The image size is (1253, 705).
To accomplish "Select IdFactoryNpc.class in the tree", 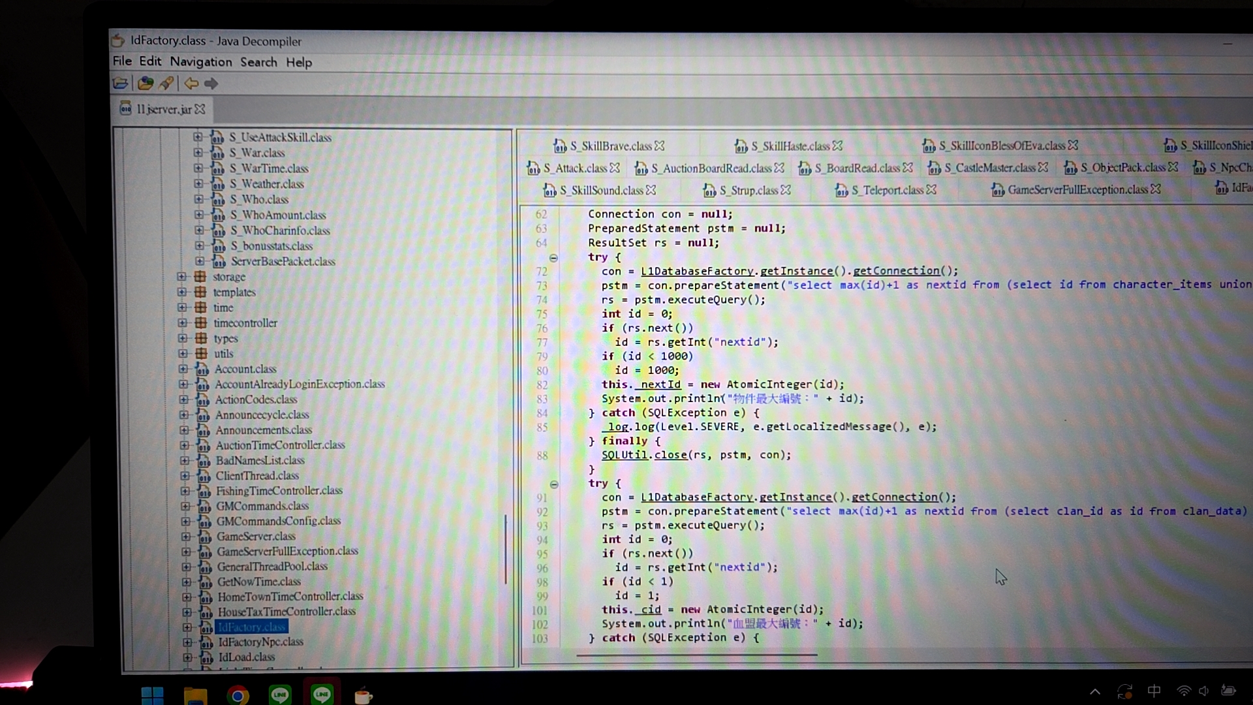I will 260,642.
